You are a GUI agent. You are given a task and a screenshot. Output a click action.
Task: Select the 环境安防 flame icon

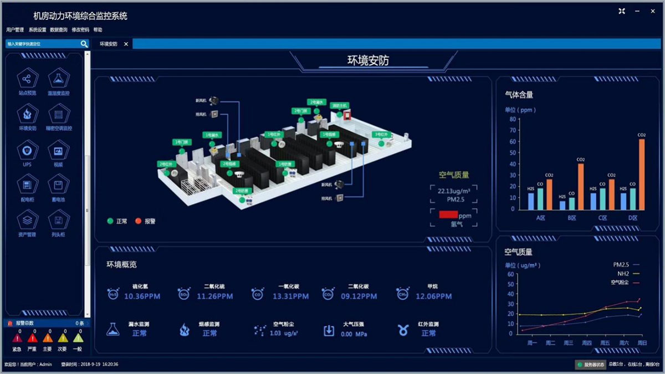[27, 115]
